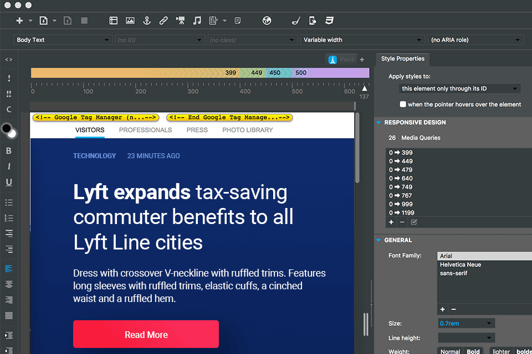Screen dimensions: 532x354
Task: Click the ladle tool icon
Action: pos(296,20)
